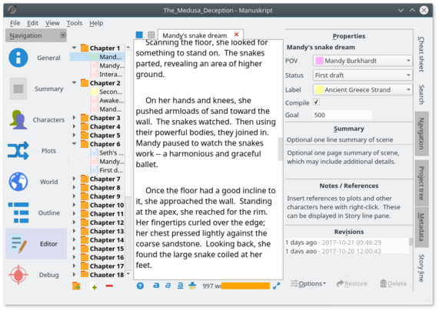The height and width of the screenshot is (311, 439).
Task: Open the View menu
Action: (52, 23)
